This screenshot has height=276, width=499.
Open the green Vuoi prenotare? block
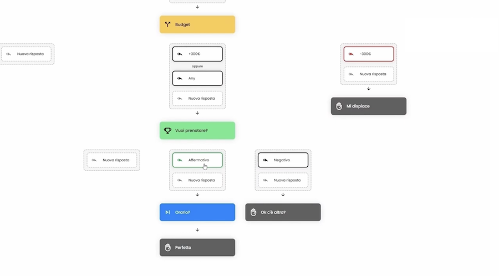pos(197,130)
